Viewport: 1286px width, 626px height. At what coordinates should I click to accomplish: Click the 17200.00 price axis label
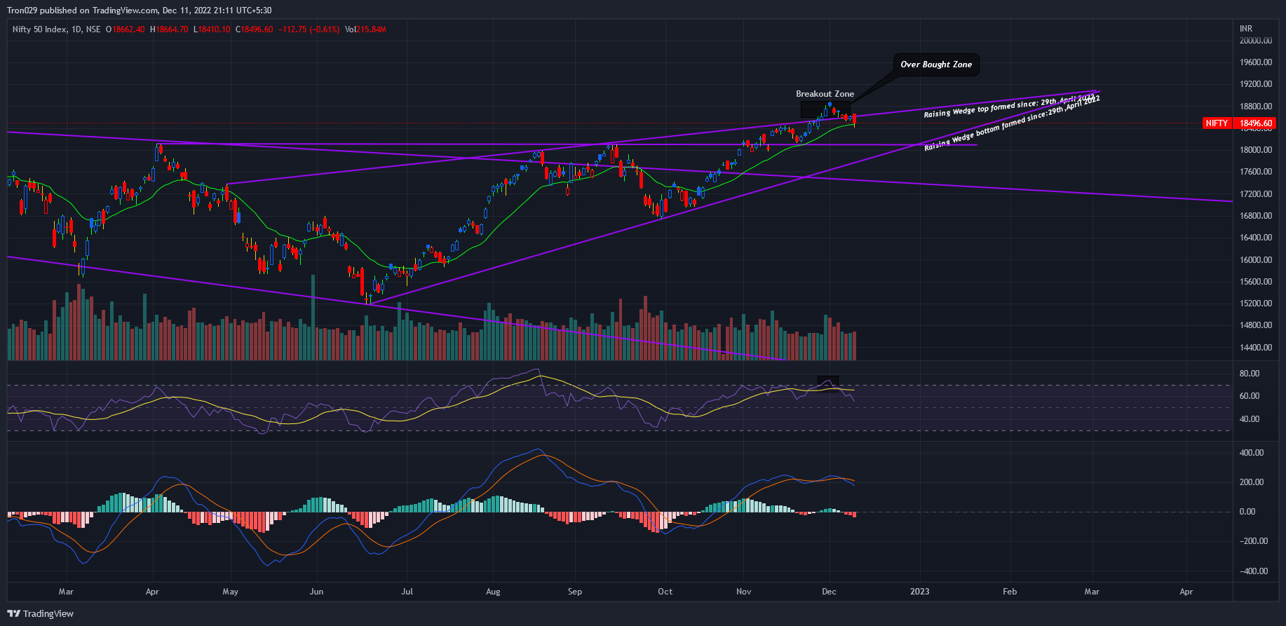coord(1256,194)
